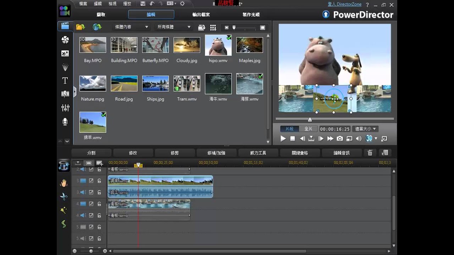This screenshot has width=454, height=255.
Task: Uncheck track 5 video enable checkbox
Action: [x=91, y=227]
